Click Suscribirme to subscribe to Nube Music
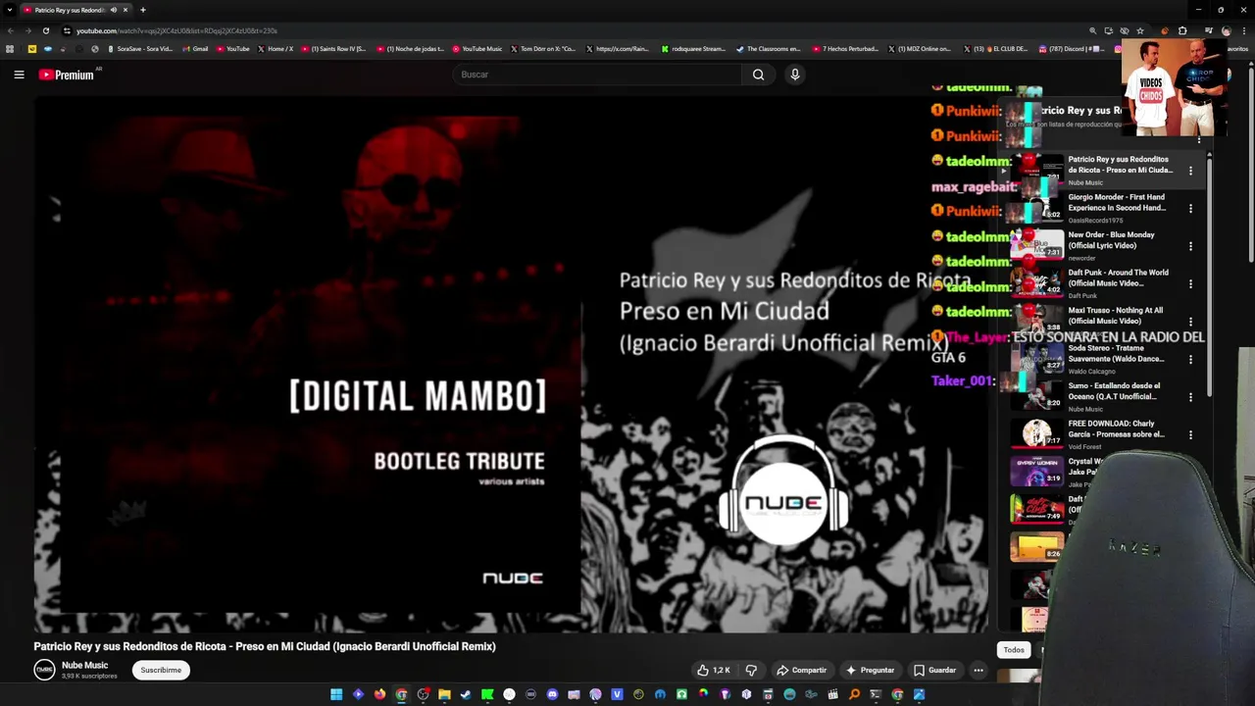This screenshot has width=1255, height=706. tap(161, 670)
